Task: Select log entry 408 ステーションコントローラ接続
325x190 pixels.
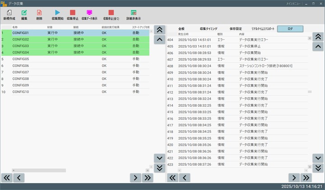Action: [x=239, y=66]
